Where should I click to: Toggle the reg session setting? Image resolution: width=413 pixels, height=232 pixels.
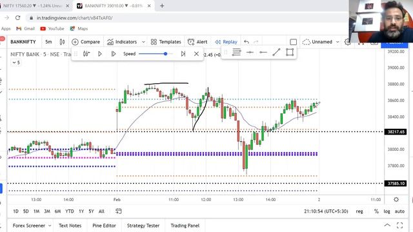(x=359, y=211)
